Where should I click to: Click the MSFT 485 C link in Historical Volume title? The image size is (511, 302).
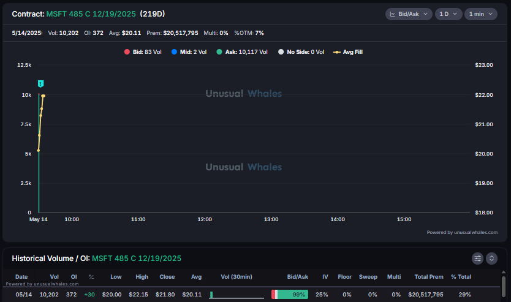137,259
